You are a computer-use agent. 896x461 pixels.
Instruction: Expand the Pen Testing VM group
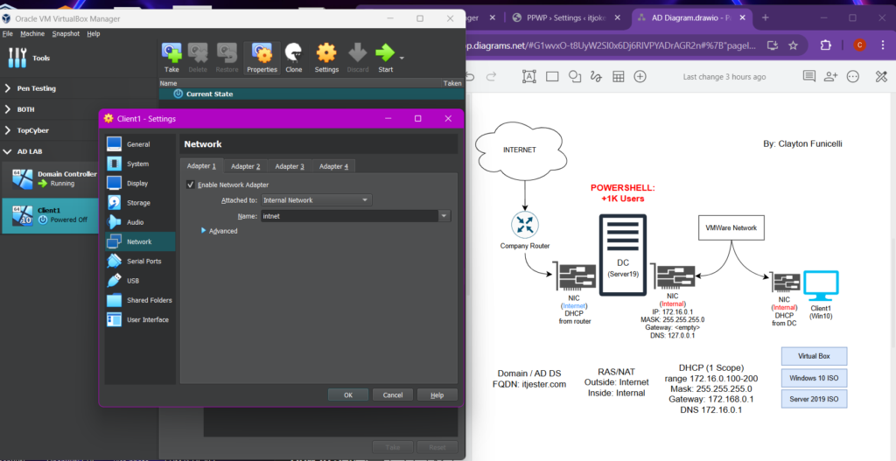[x=7, y=88]
